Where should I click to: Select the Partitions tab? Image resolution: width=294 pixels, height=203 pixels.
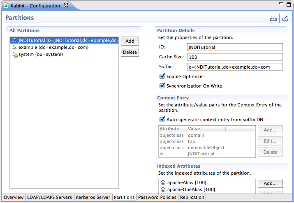[124, 197]
